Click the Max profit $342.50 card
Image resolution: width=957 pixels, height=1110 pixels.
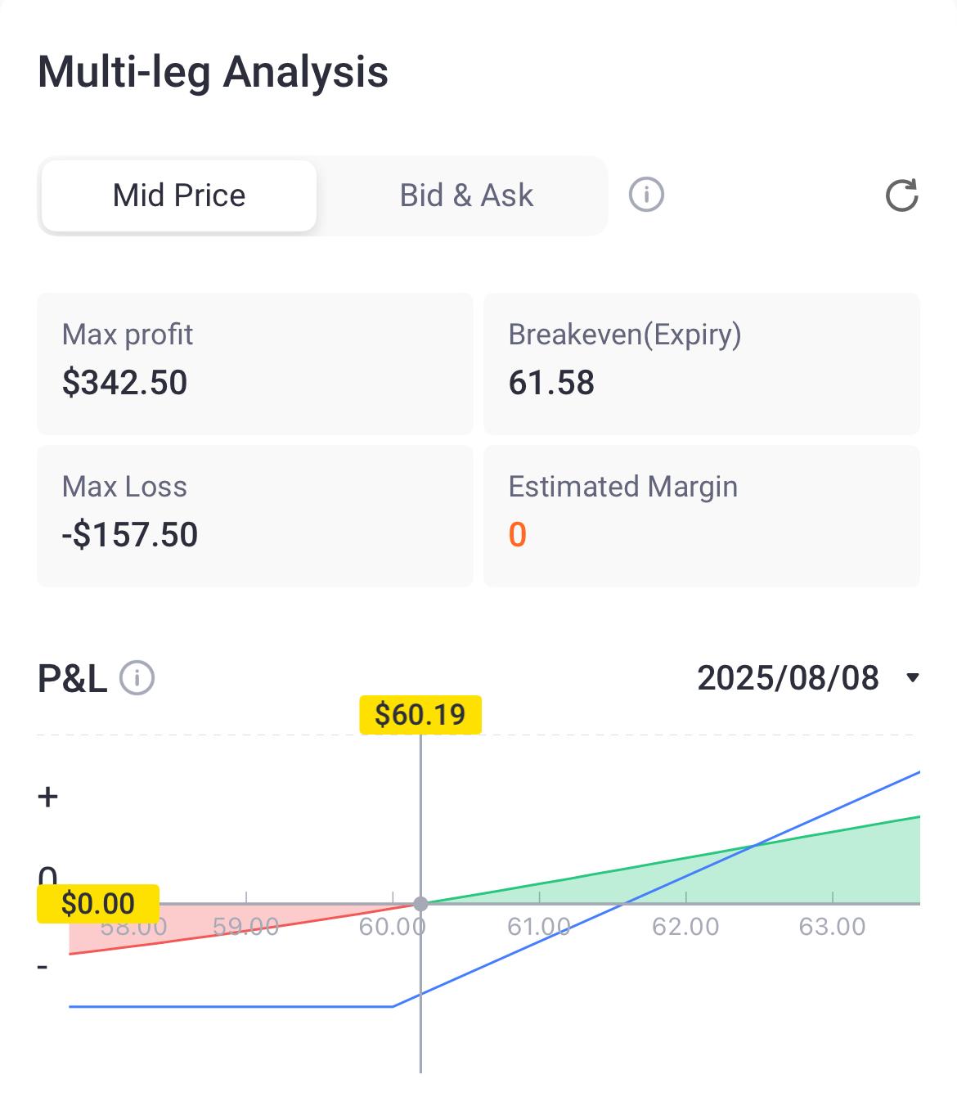click(x=255, y=363)
